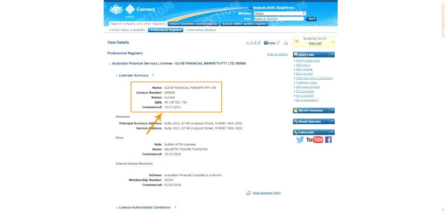Click Report a data issue link
The image size is (445, 212).
308,60
